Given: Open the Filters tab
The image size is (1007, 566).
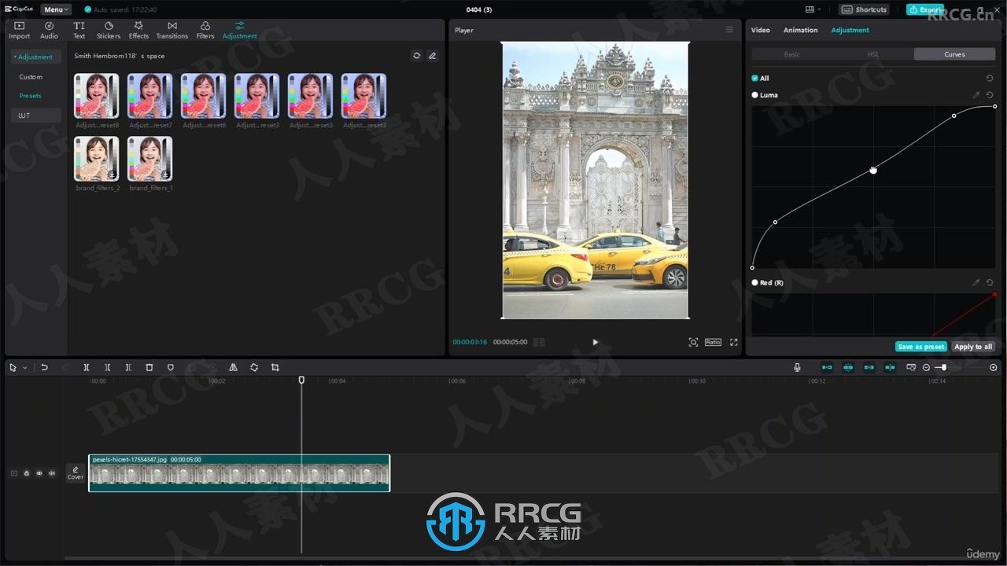Looking at the screenshot, I should tap(205, 30).
